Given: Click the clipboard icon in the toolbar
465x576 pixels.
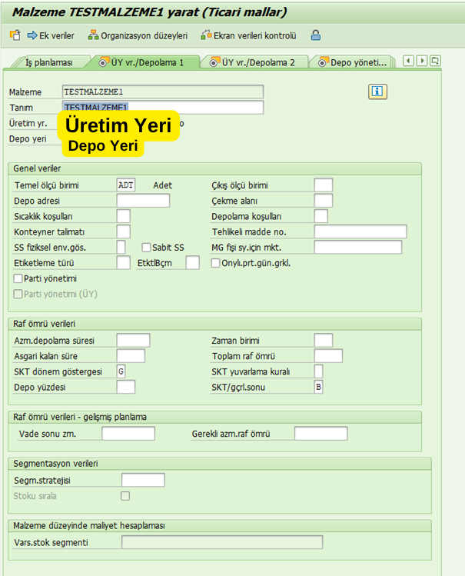Looking at the screenshot, I should click(15, 35).
